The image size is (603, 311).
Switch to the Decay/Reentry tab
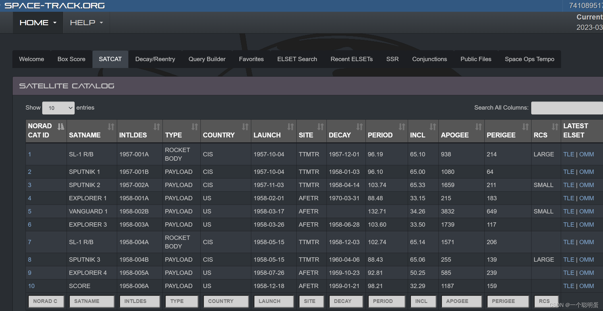[x=155, y=59]
